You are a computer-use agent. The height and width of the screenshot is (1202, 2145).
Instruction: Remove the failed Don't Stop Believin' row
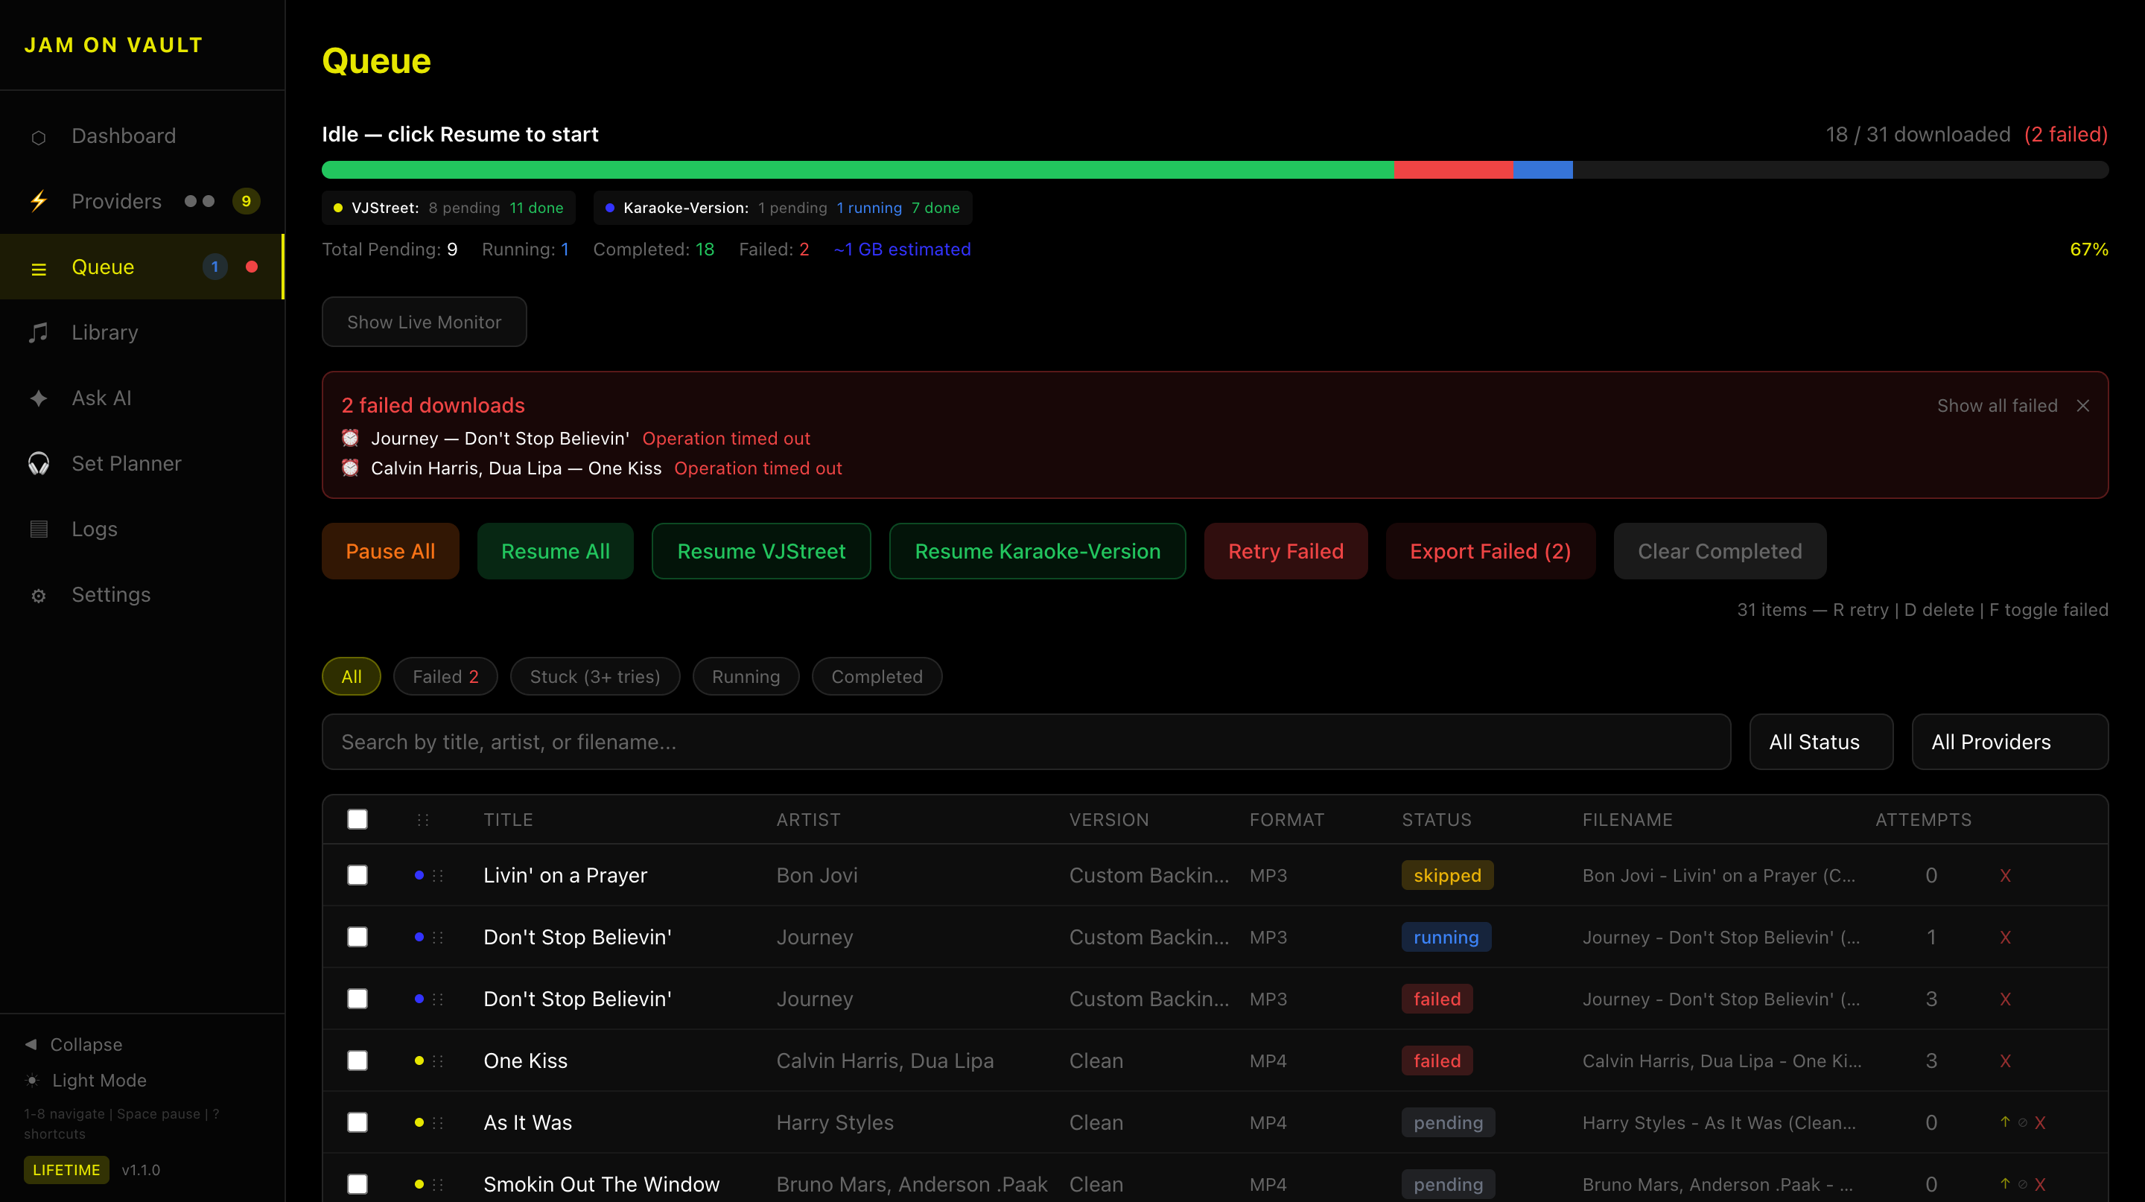coord(2005,999)
